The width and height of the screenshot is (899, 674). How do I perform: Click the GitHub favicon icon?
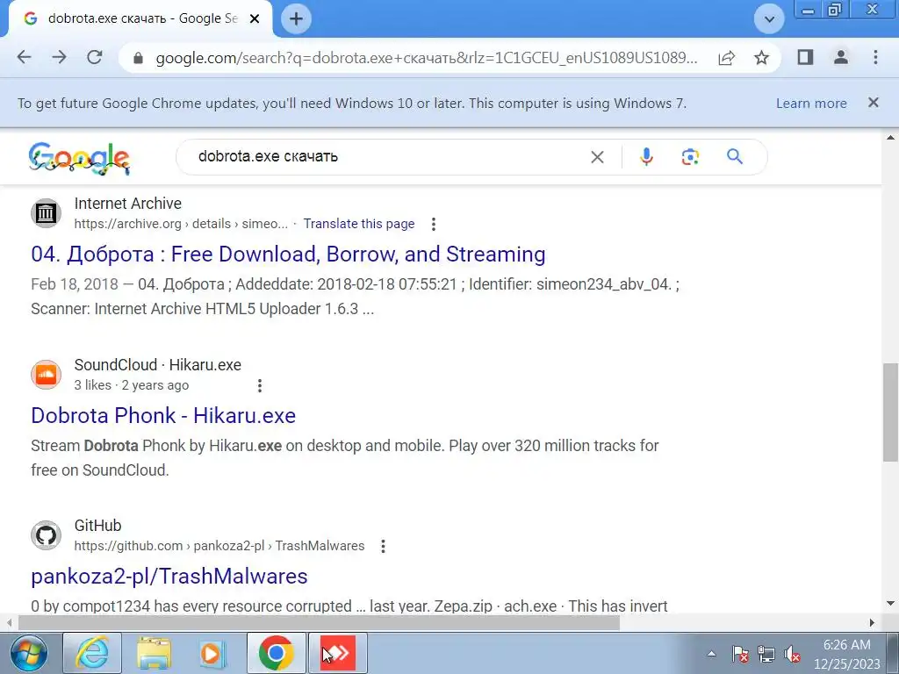[x=46, y=535]
